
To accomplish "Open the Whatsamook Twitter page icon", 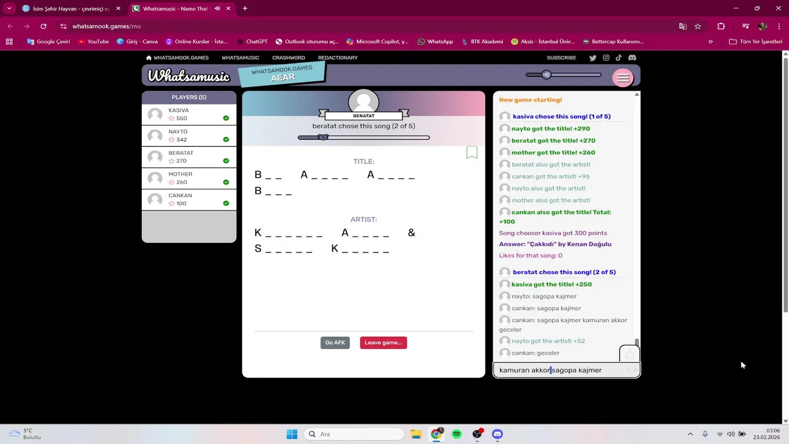I will pos(592,58).
